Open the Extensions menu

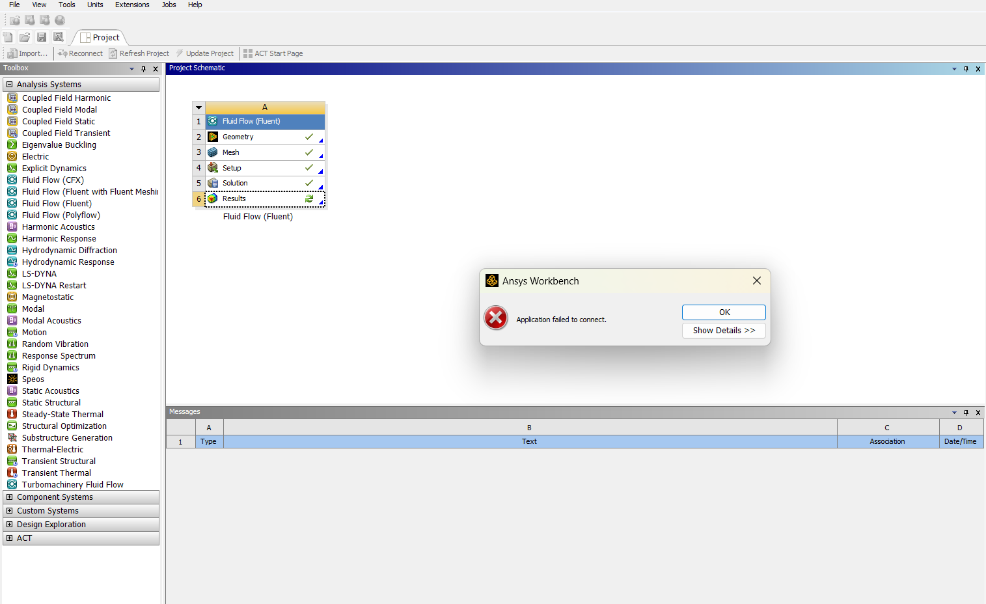pos(132,5)
